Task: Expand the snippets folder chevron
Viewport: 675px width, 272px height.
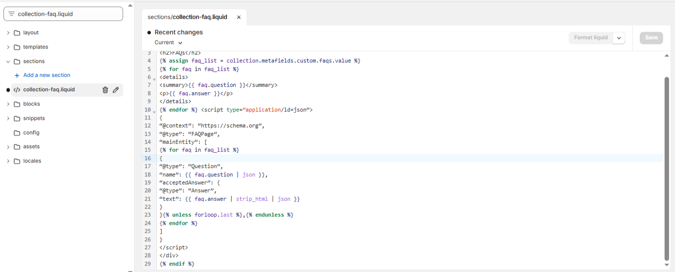Action: [8, 118]
